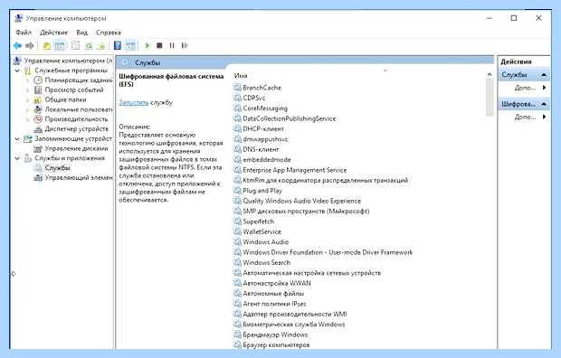Expand the Просмотр событий node arrow
561x358 pixels.
pyautogui.click(x=27, y=90)
